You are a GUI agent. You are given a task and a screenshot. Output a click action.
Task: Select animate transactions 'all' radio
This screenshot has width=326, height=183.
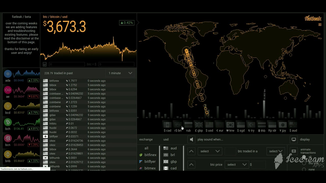(304, 157)
